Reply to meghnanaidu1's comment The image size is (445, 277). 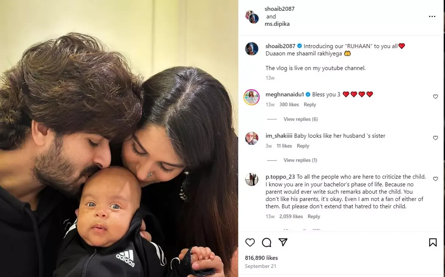click(x=310, y=104)
